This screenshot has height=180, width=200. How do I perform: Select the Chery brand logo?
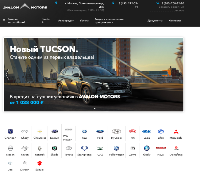25,131
